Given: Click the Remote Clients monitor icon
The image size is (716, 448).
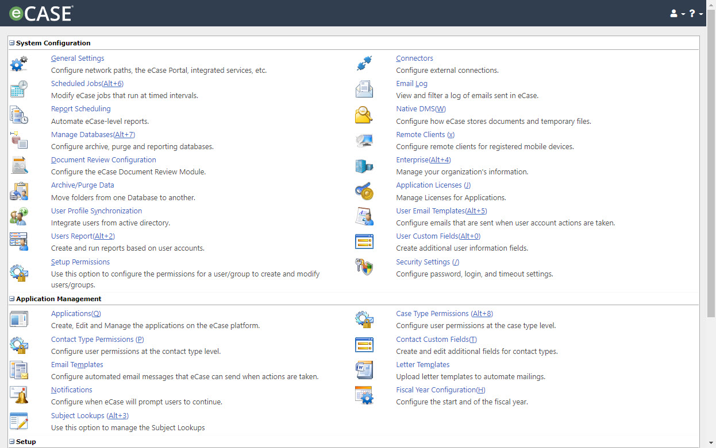Looking at the screenshot, I should [x=364, y=140].
